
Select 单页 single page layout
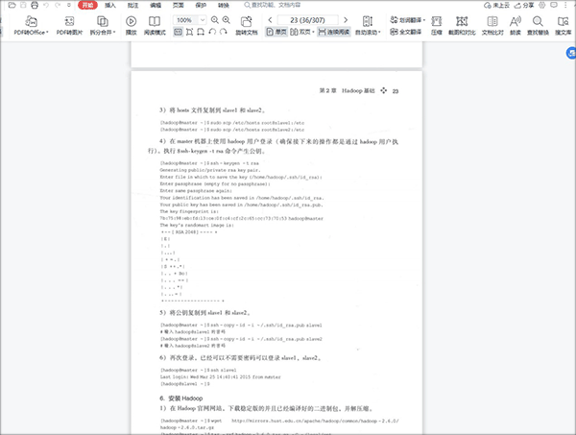click(276, 32)
